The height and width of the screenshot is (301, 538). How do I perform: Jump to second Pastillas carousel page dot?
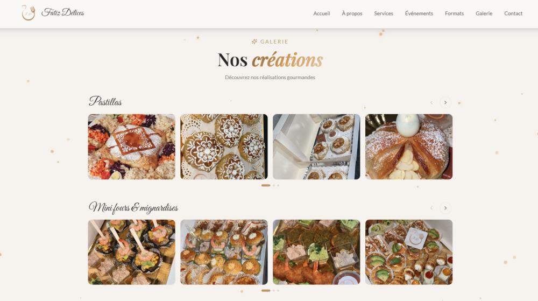click(274, 185)
